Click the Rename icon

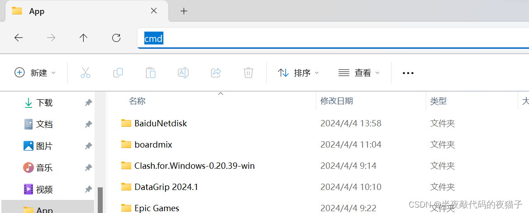point(183,73)
